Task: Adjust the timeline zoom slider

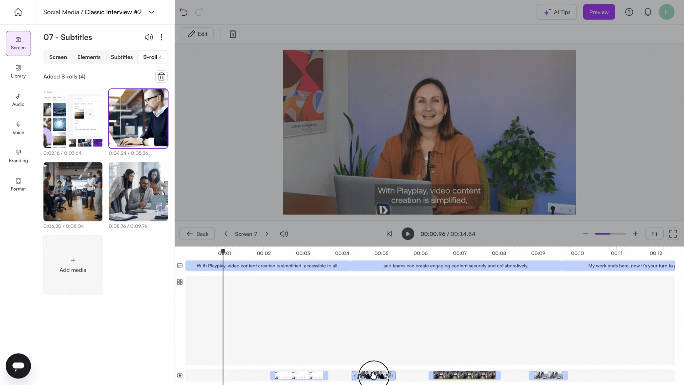Action: 610,234
